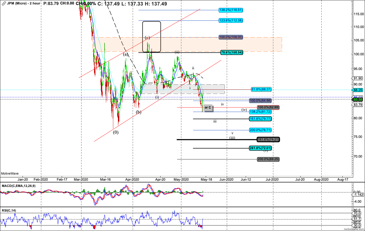Open the RSI(C,14) indicator title
The height and width of the screenshot is (231, 365).
coord(9,210)
